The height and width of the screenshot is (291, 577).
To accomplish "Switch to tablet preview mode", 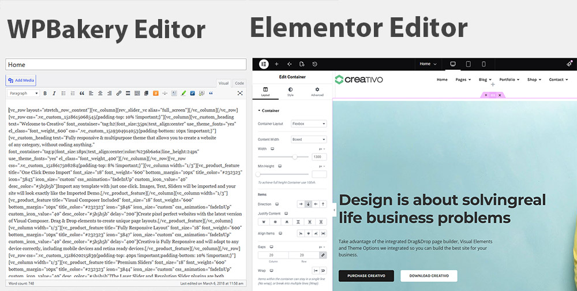I will (468, 64).
